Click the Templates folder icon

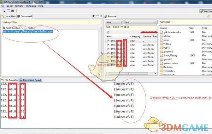161,71
